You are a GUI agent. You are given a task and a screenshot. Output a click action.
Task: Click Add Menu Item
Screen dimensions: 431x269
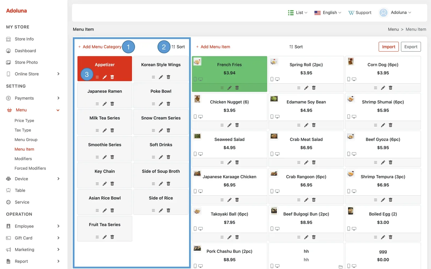pos(213,47)
